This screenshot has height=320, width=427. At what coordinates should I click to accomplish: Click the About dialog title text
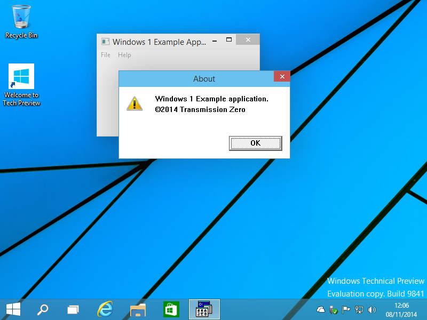tap(204, 79)
